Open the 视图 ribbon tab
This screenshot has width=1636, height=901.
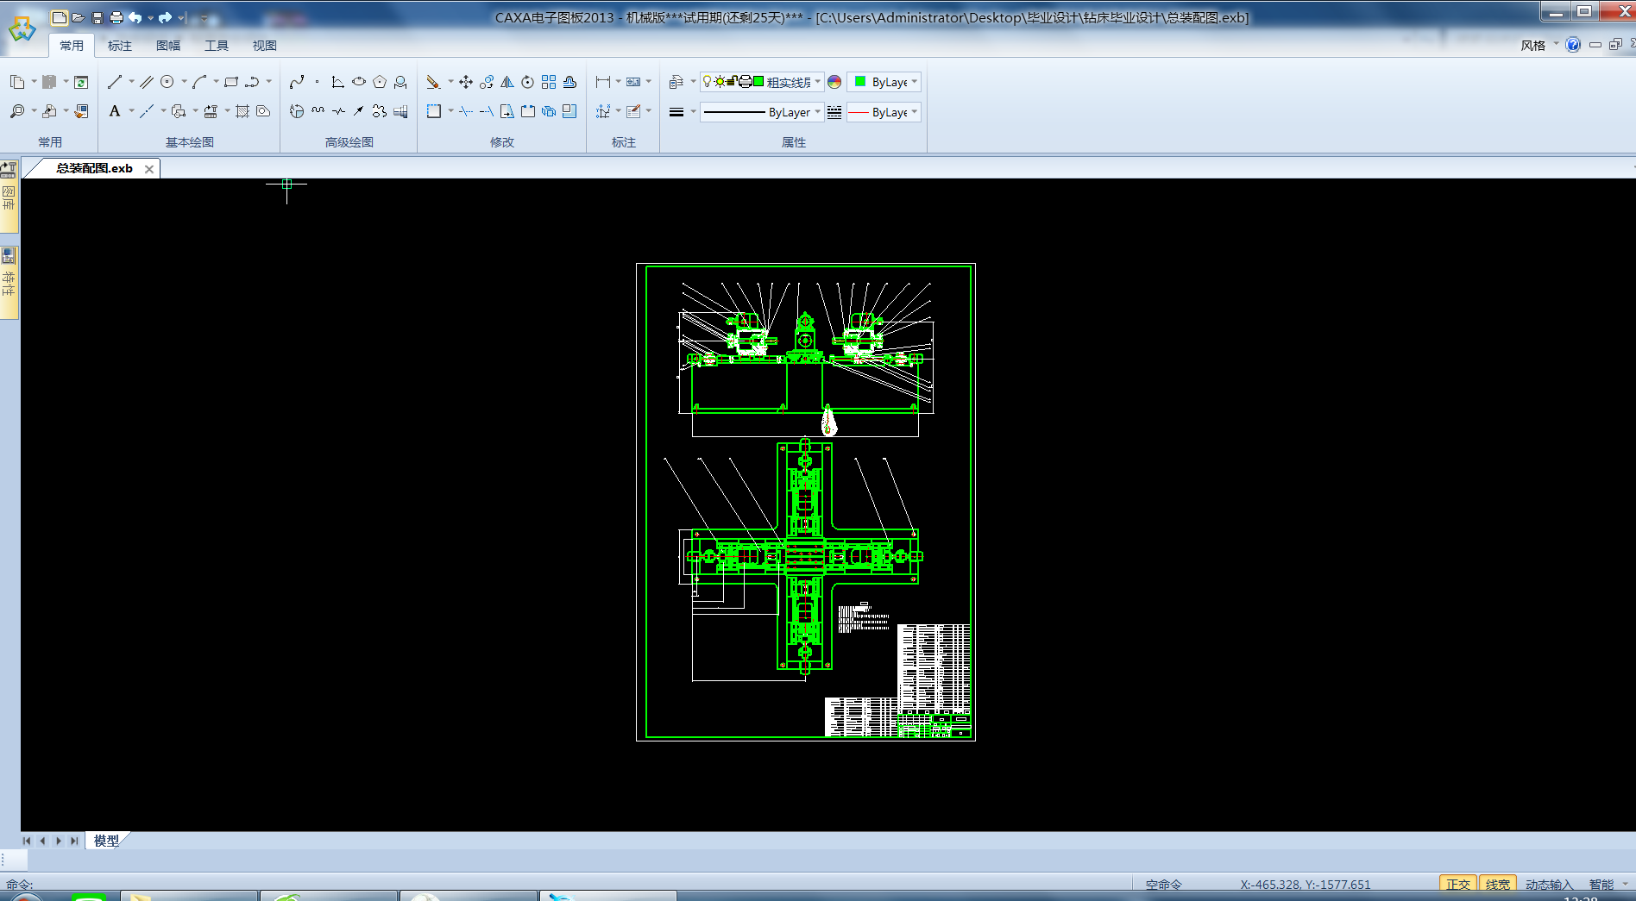[264, 46]
